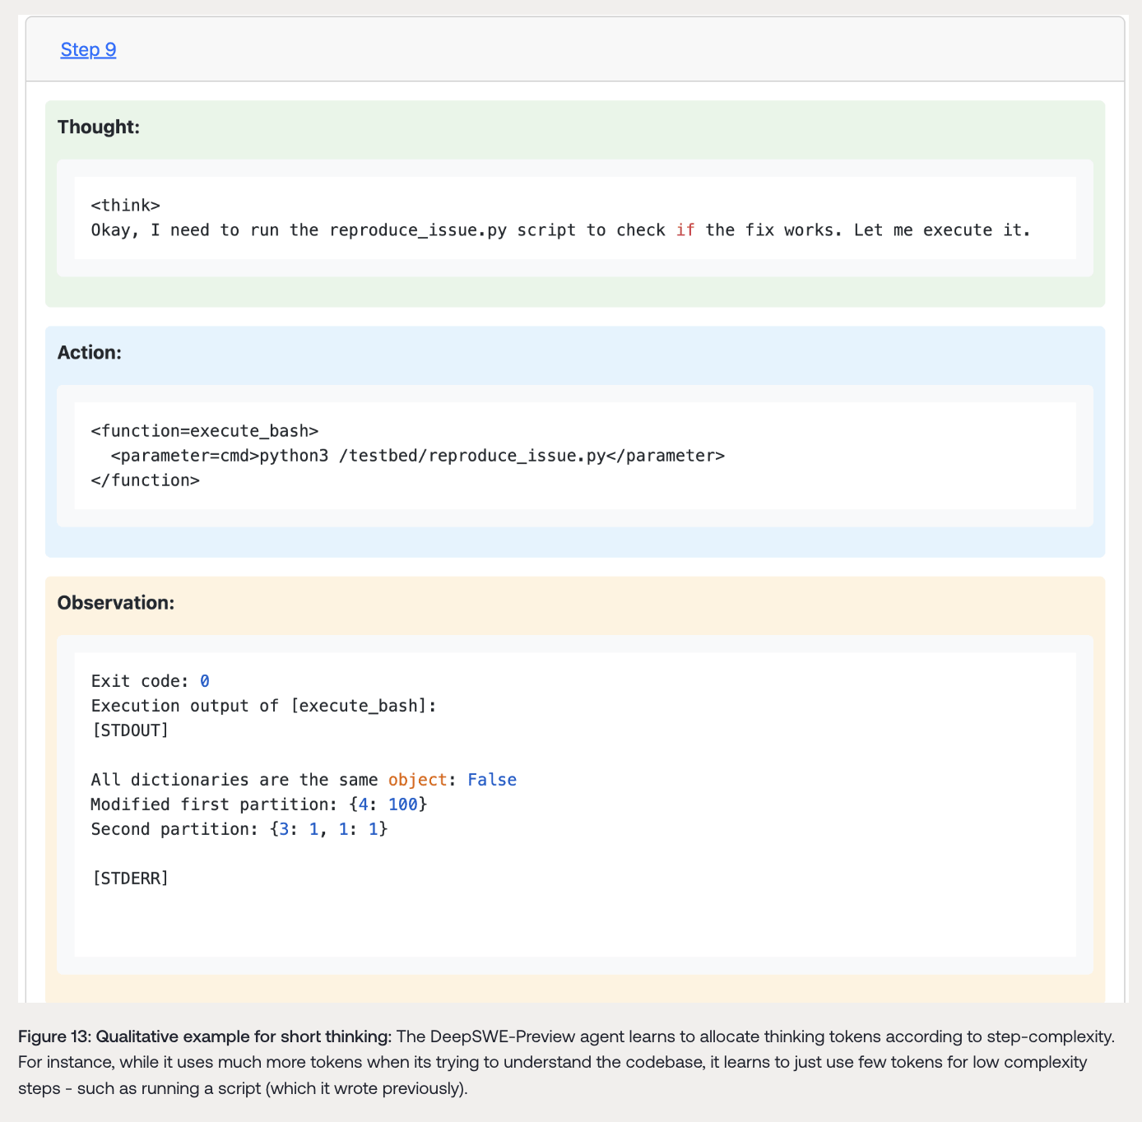Click the 'Exit code: 0' line
The image size is (1142, 1122).
click(151, 680)
